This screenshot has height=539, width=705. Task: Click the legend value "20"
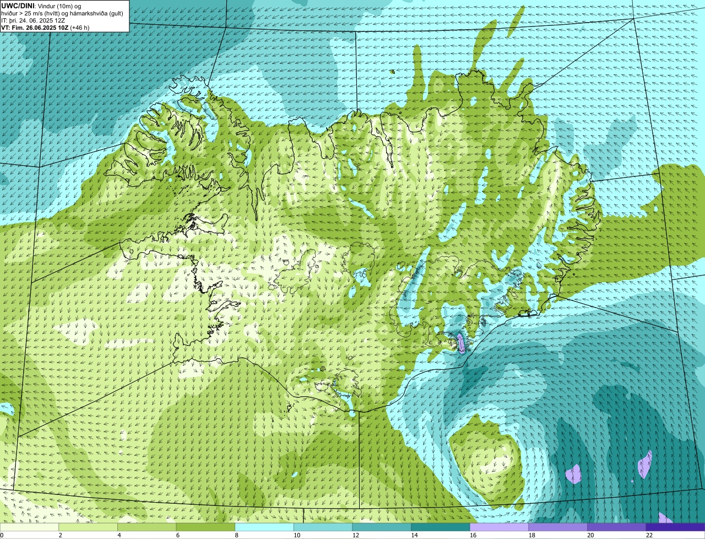(x=590, y=535)
